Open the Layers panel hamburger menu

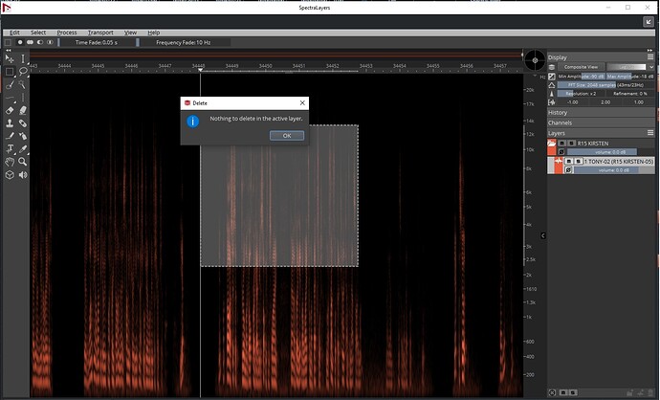(650, 133)
